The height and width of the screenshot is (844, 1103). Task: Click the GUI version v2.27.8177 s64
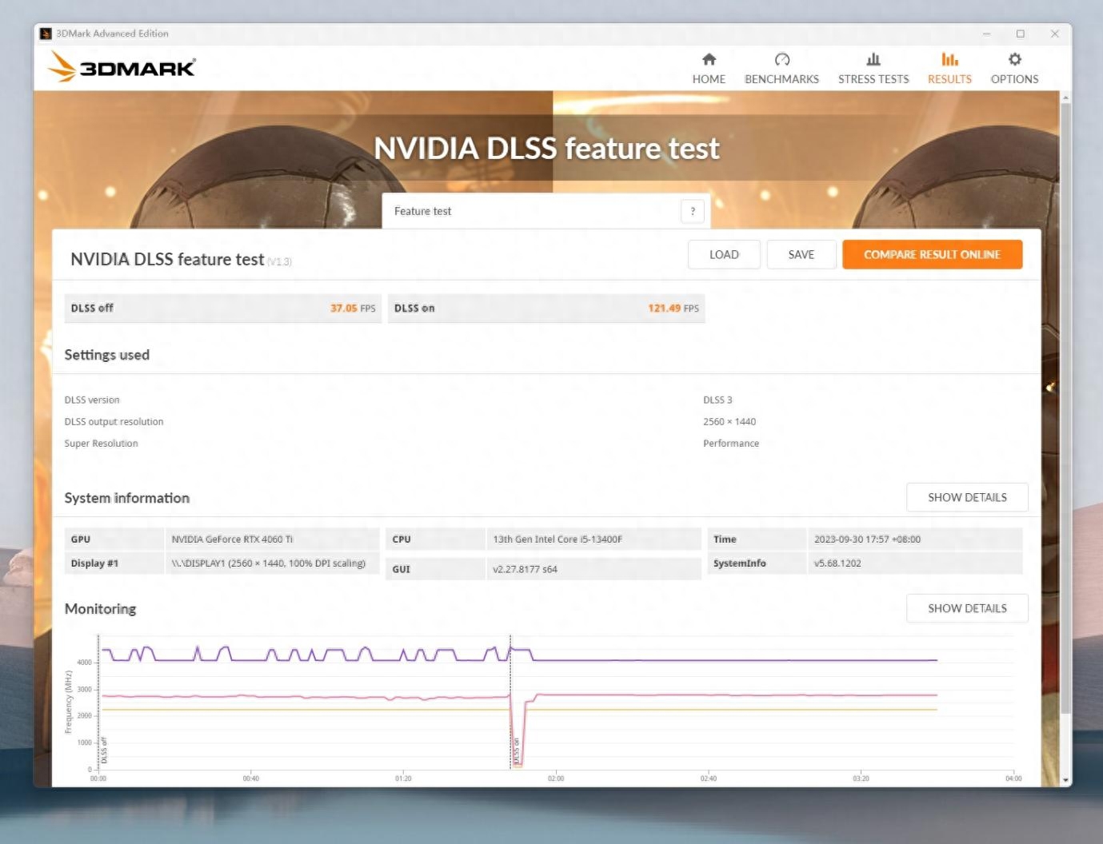(525, 569)
